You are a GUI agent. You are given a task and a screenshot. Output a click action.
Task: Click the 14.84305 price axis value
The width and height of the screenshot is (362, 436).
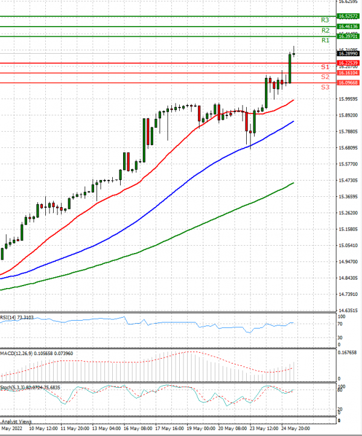coord(348,278)
